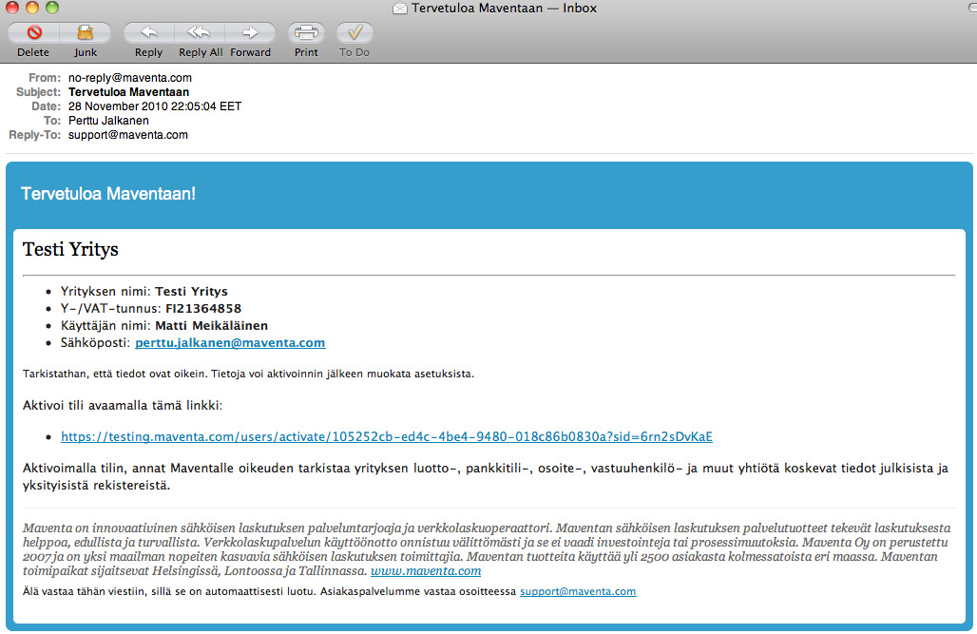Click sender address no-reply@maventa.com

tap(130, 78)
